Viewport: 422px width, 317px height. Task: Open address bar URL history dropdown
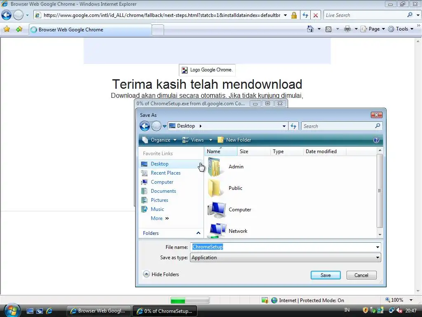click(285, 15)
